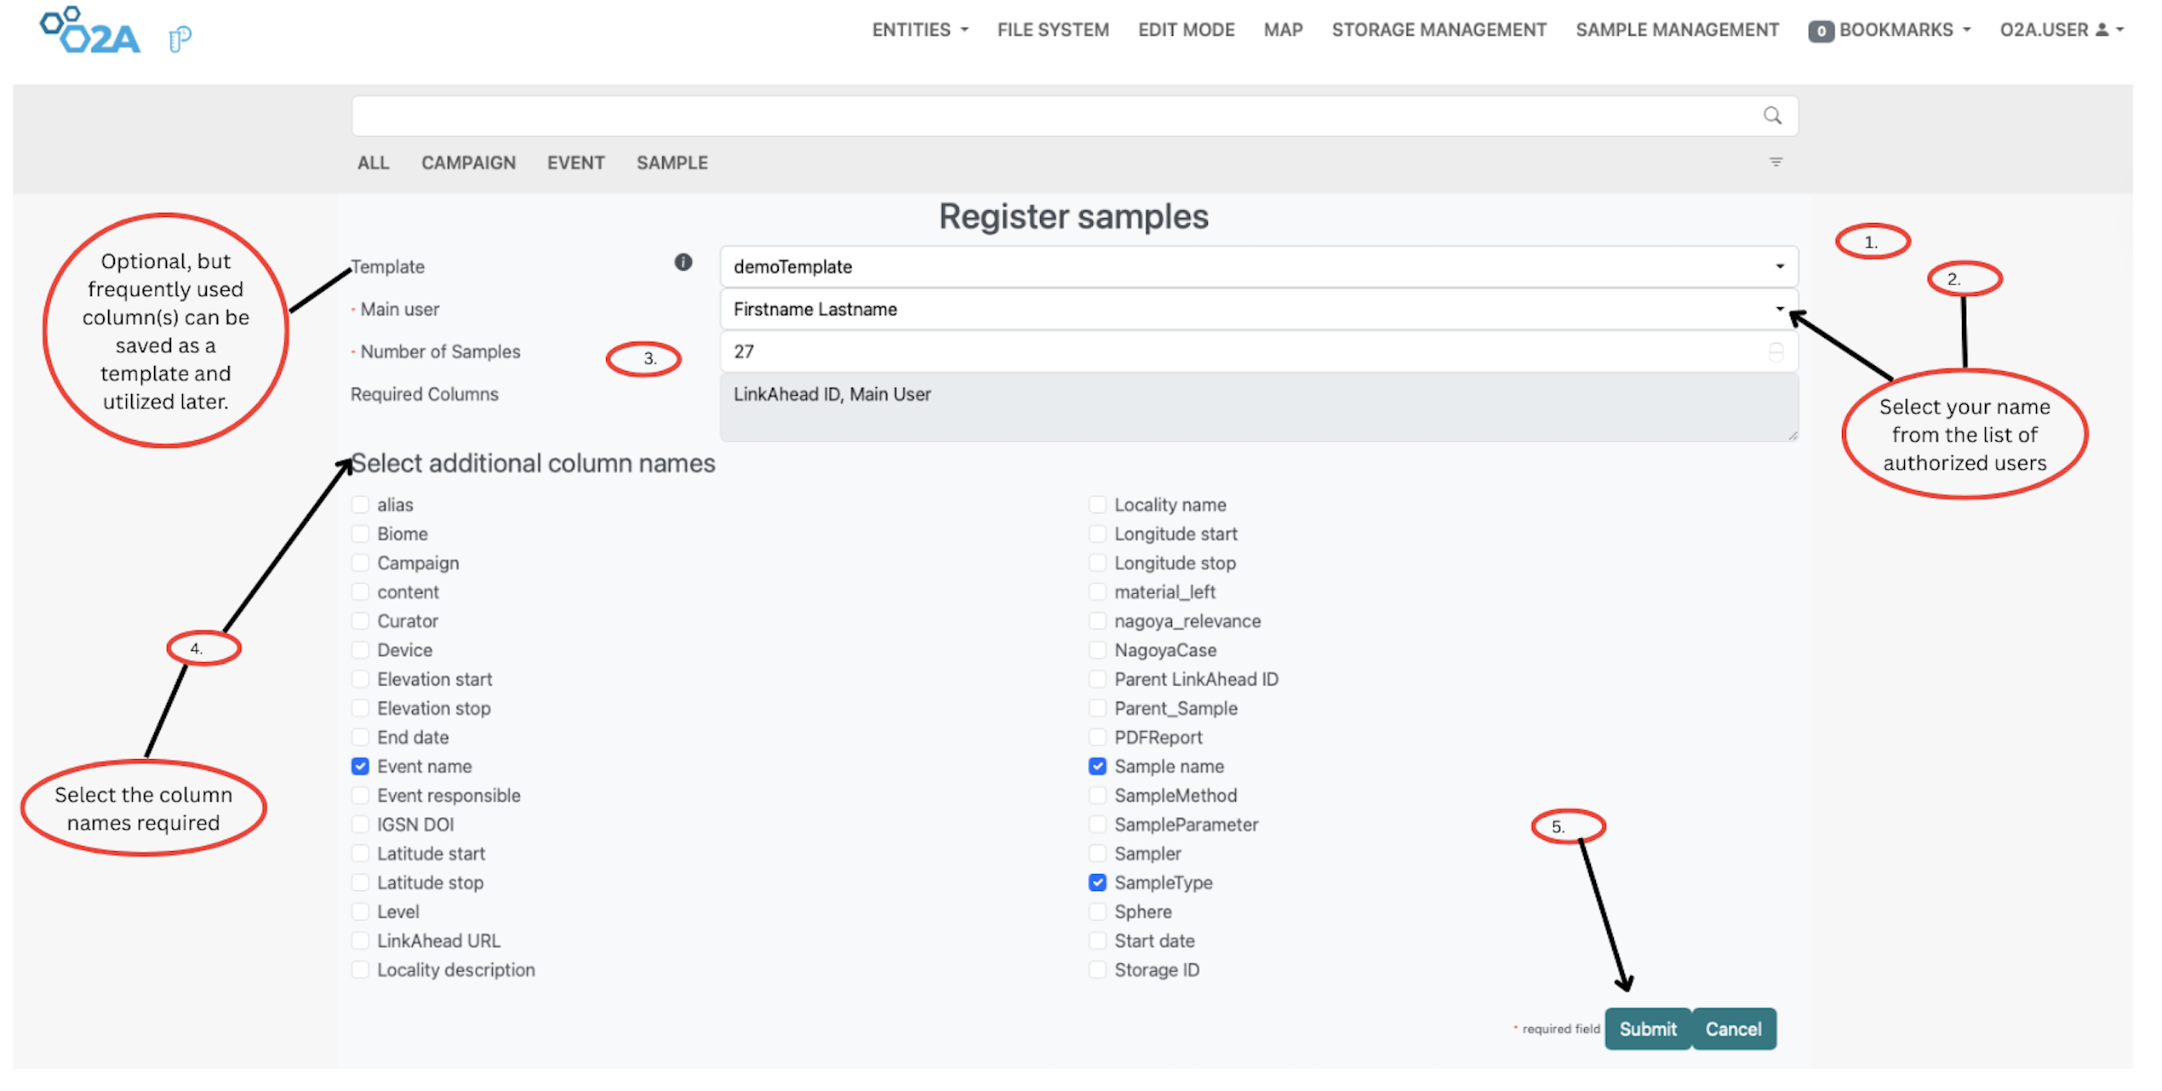Open the filter icon below the search bar

(1776, 162)
